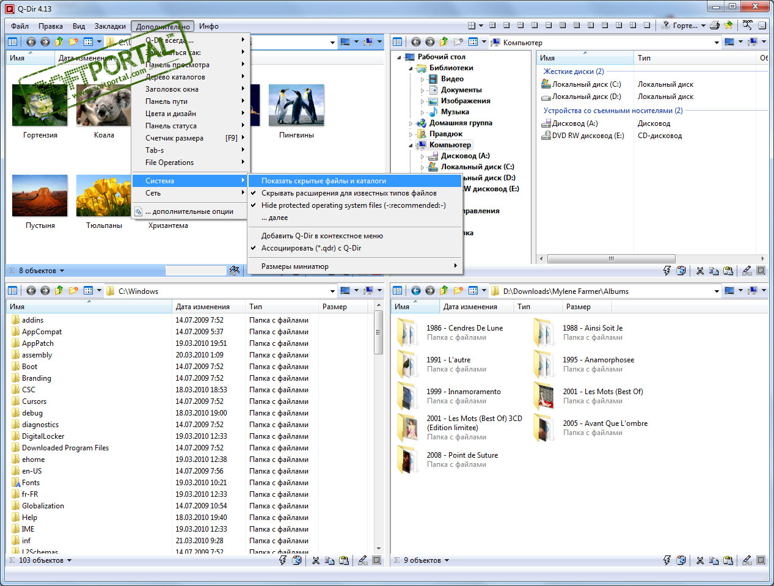Click the filter icon beside top-left search field
774x586 pixels.
point(235,270)
